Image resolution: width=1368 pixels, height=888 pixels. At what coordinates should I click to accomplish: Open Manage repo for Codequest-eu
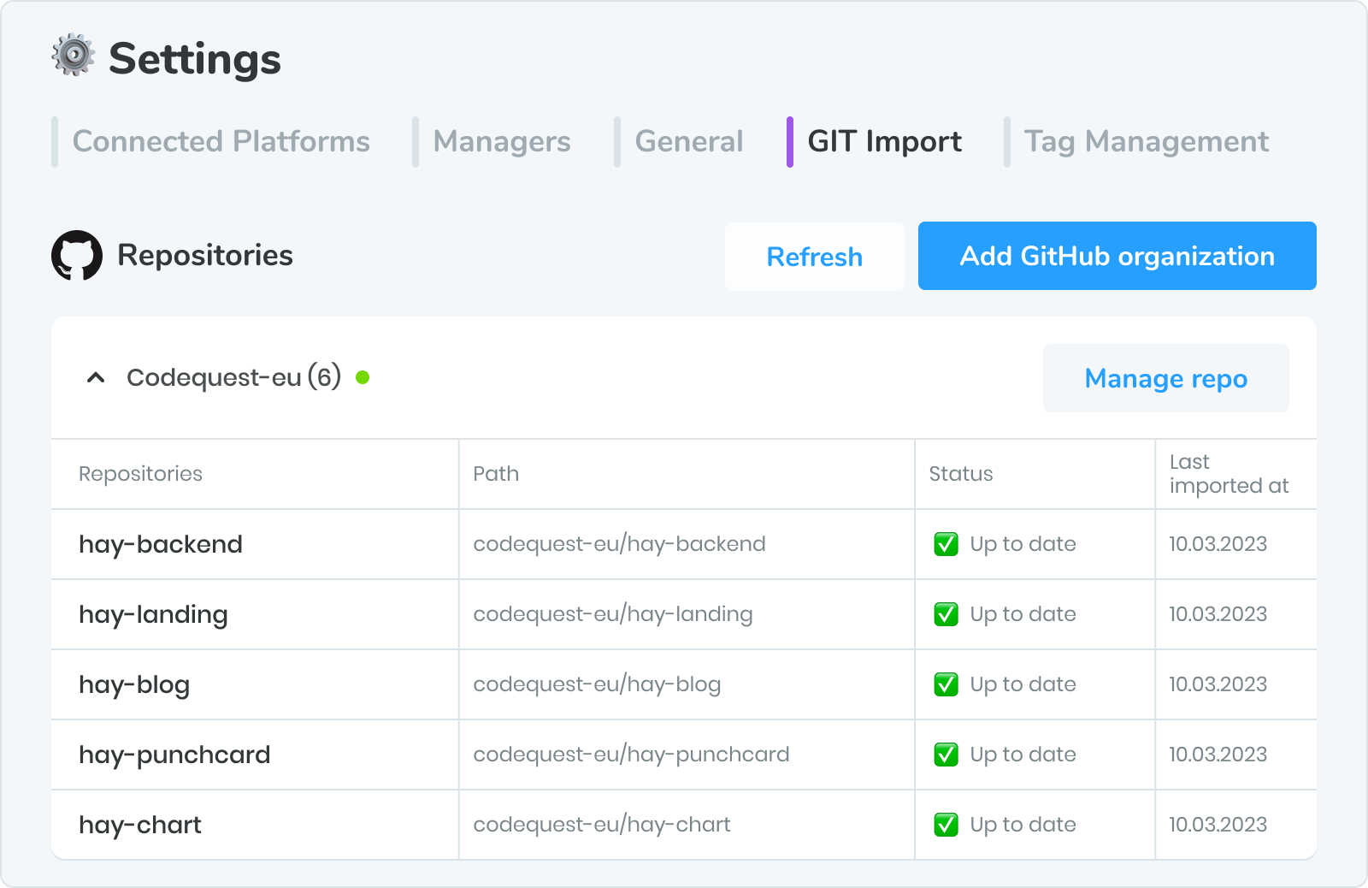pos(1165,377)
